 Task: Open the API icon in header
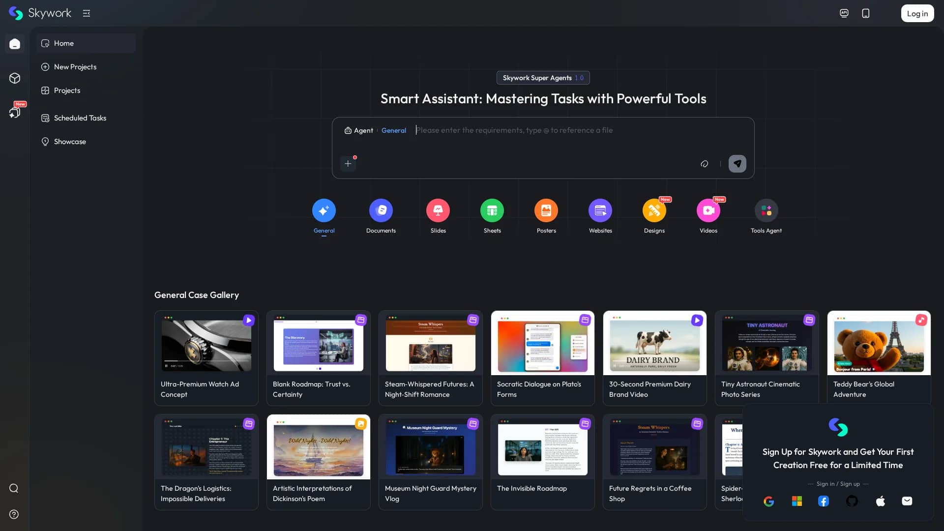pyautogui.click(x=844, y=13)
